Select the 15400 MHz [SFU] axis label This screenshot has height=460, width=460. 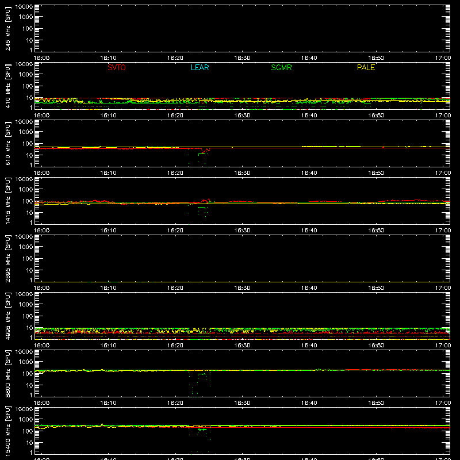point(7,431)
